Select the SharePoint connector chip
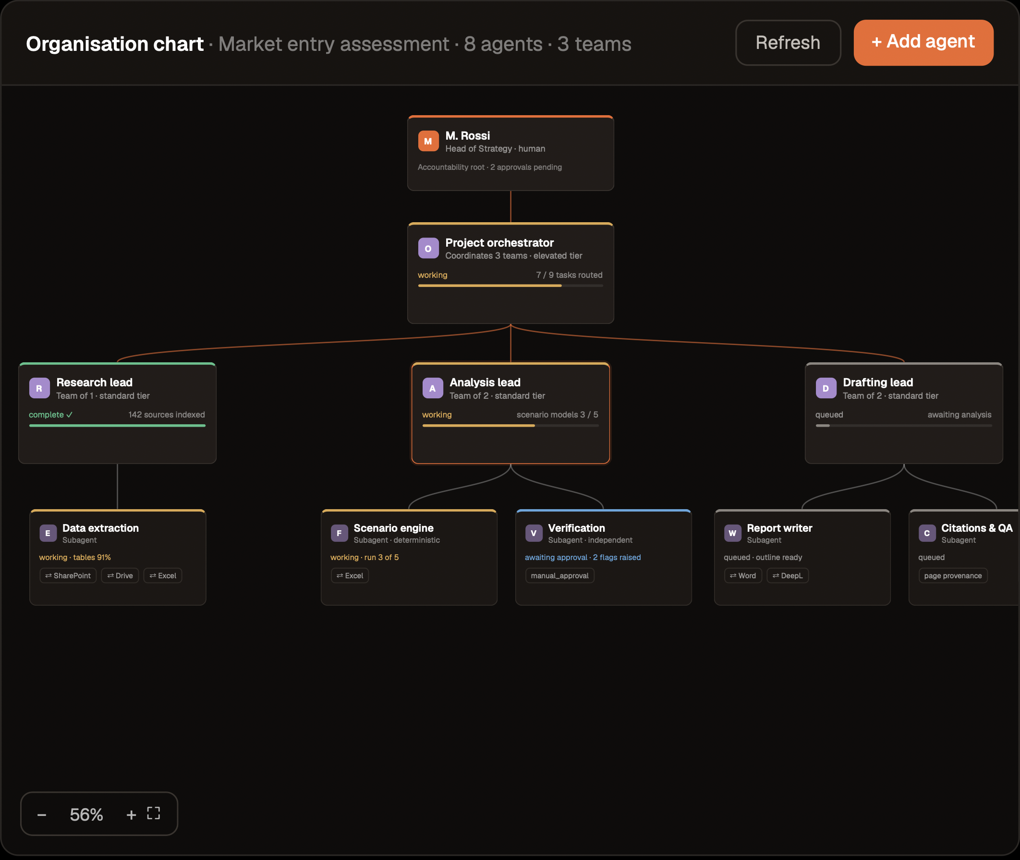This screenshot has width=1020, height=860. (x=68, y=575)
